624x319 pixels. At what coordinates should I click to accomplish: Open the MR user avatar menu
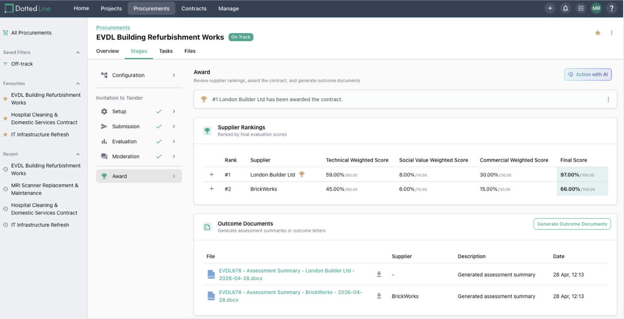pos(596,8)
